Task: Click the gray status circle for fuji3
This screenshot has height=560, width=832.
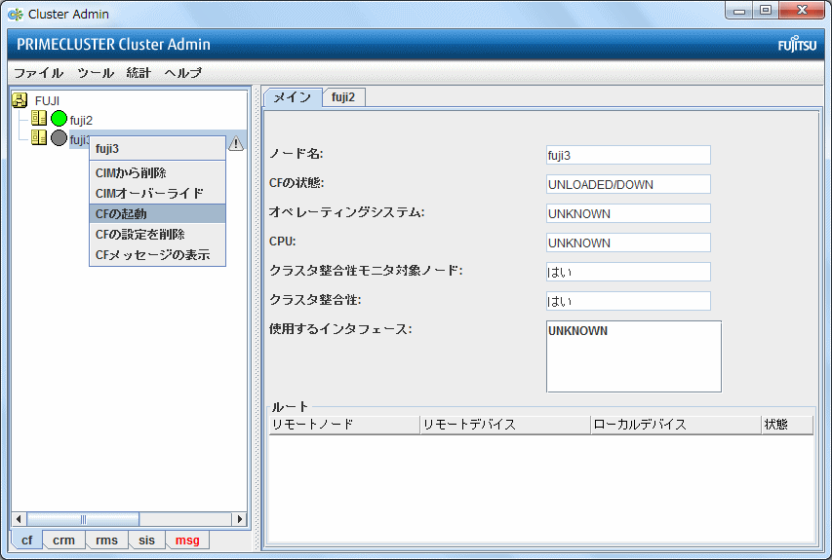Action: pyautogui.click(x=59, y=138)
